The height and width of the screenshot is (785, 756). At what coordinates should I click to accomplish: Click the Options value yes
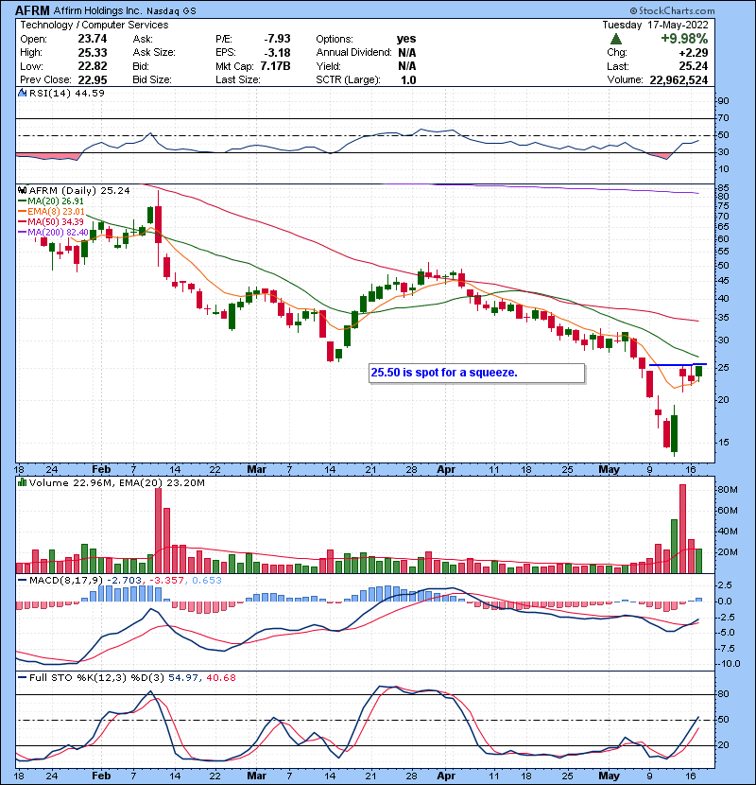pos(406,39)
